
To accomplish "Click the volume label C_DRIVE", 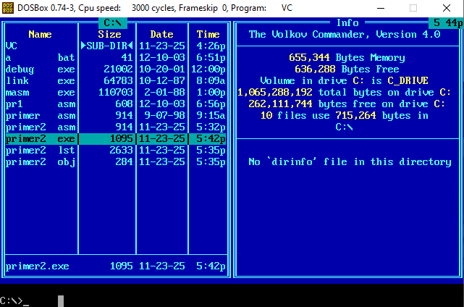I will [x=408, y=80].
